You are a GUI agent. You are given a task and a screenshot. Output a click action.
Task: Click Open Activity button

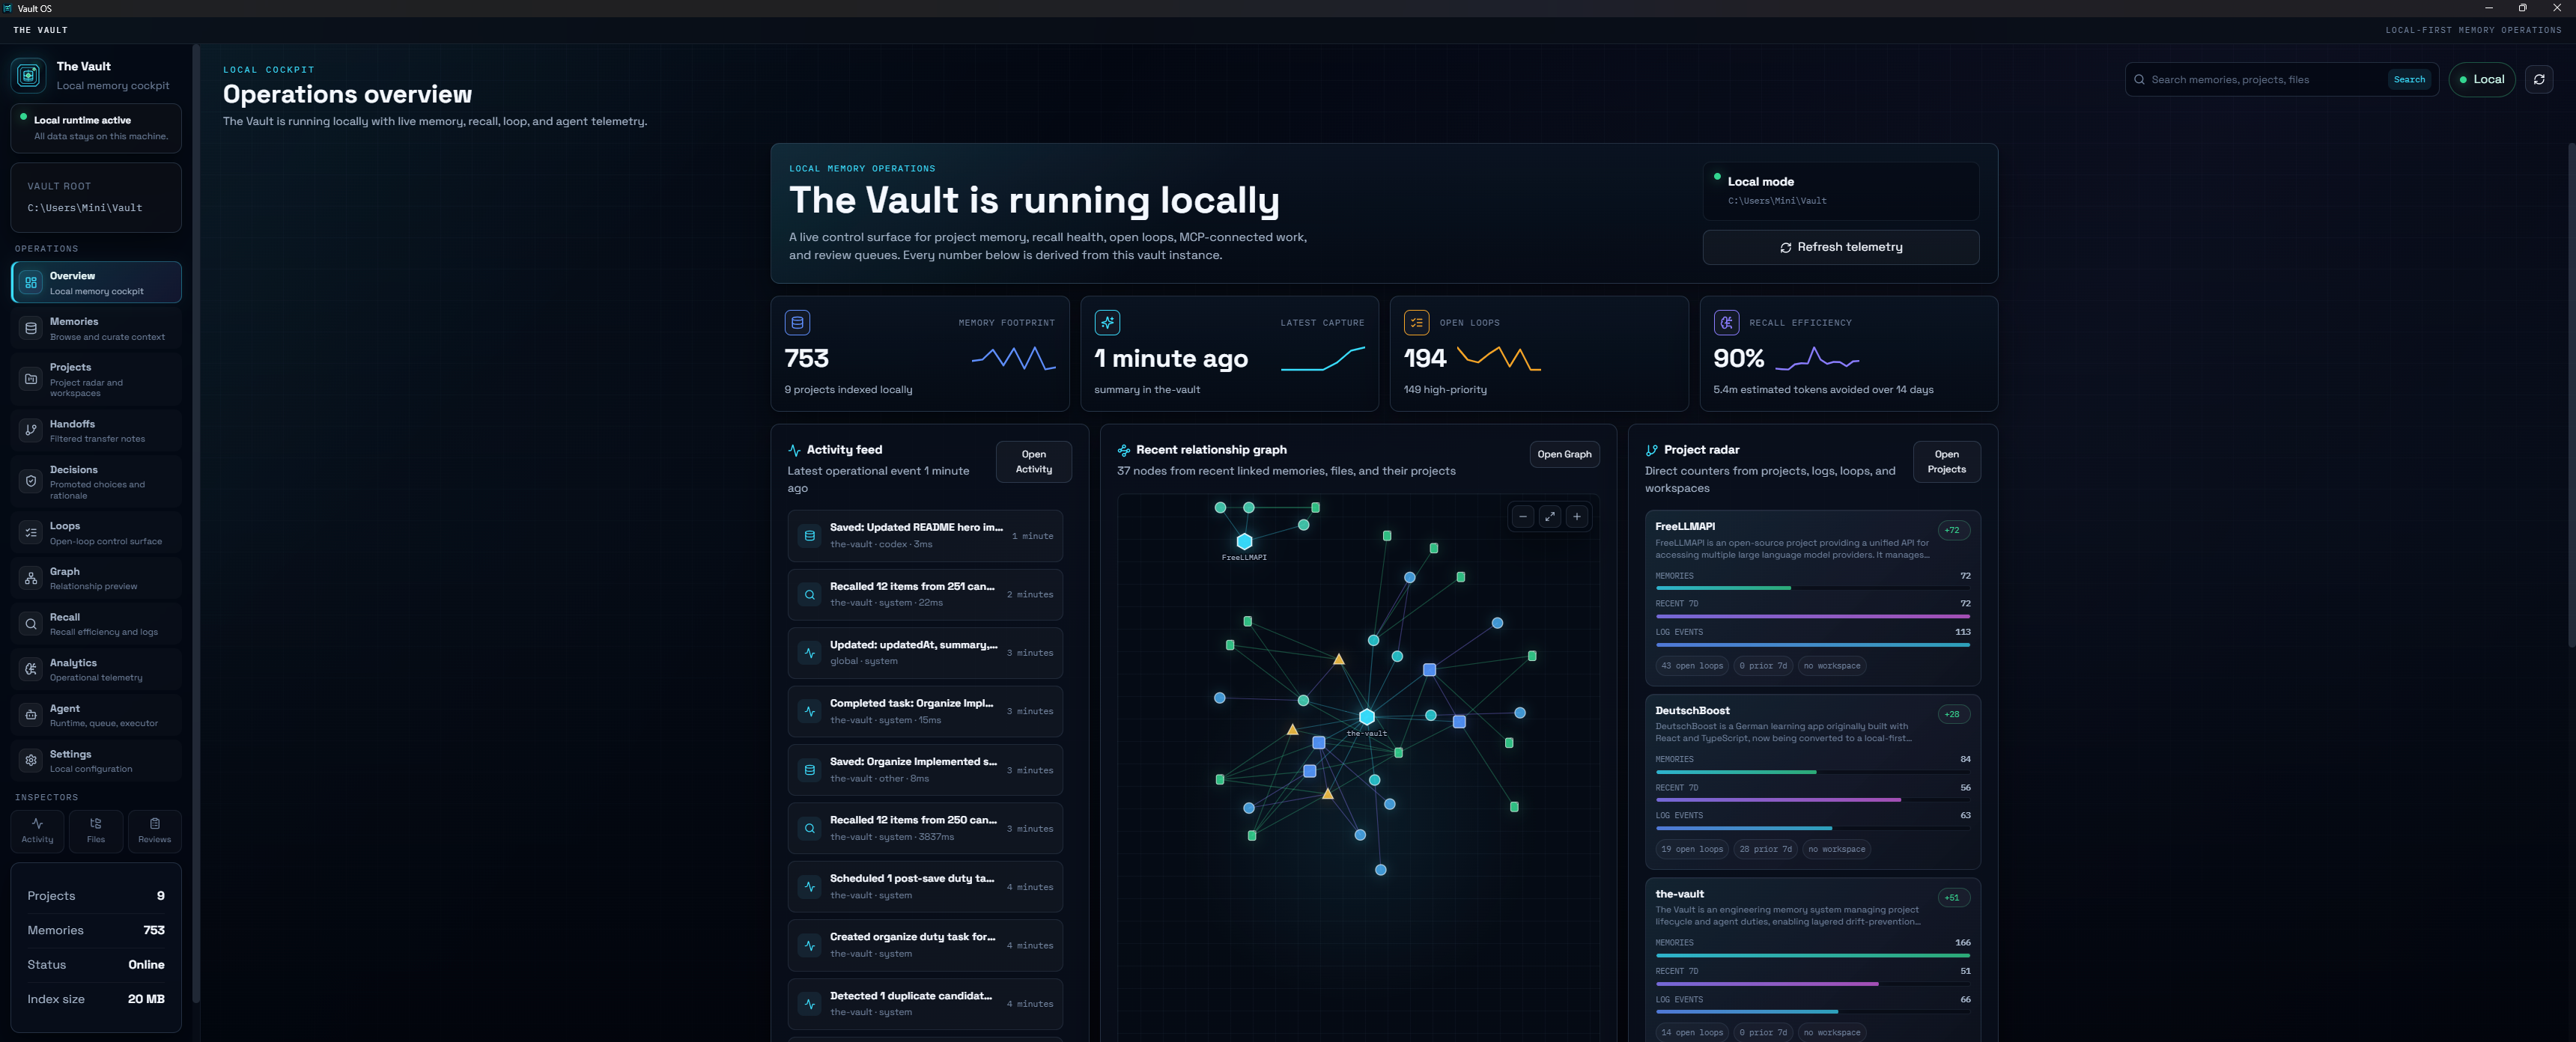click(x=1034, y=462)
